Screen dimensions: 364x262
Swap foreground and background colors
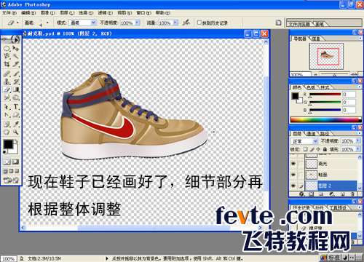(16, 141)
